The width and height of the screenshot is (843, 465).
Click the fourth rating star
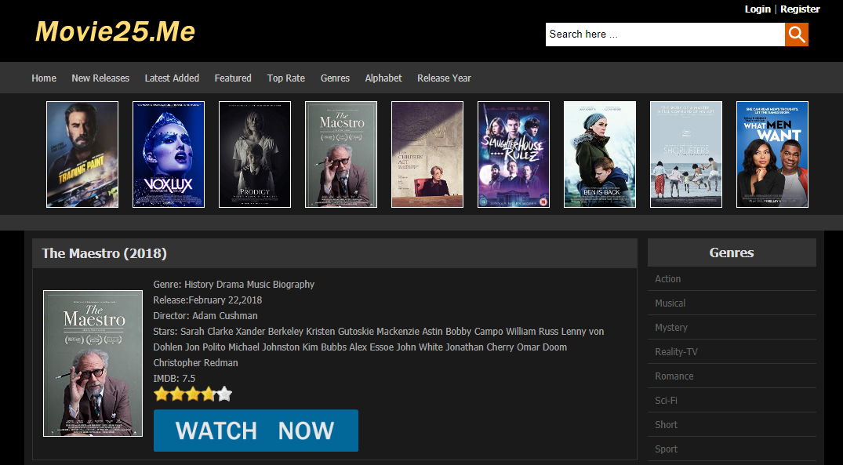tap(208, 394)
